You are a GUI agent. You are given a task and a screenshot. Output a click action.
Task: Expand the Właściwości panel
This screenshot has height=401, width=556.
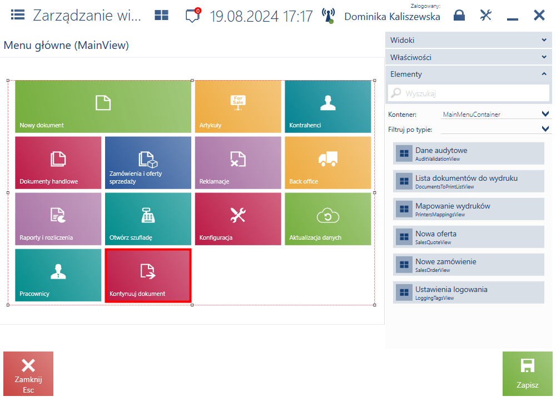468,57
